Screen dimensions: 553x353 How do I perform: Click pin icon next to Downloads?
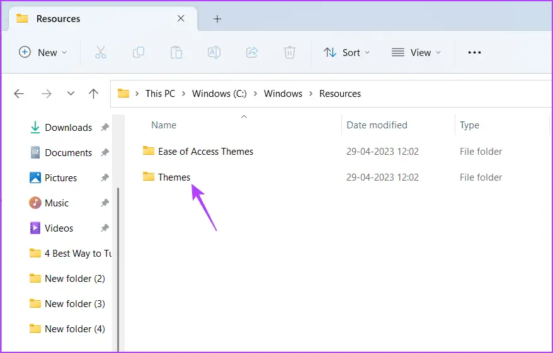pyautogui.click(x=105, y=127)
